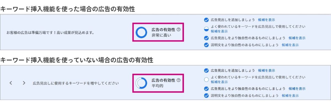Open 候補を表示 under keyword suggestion in bottom panel
The height and width of the screenshot is (106, 331).
[219, 82]
